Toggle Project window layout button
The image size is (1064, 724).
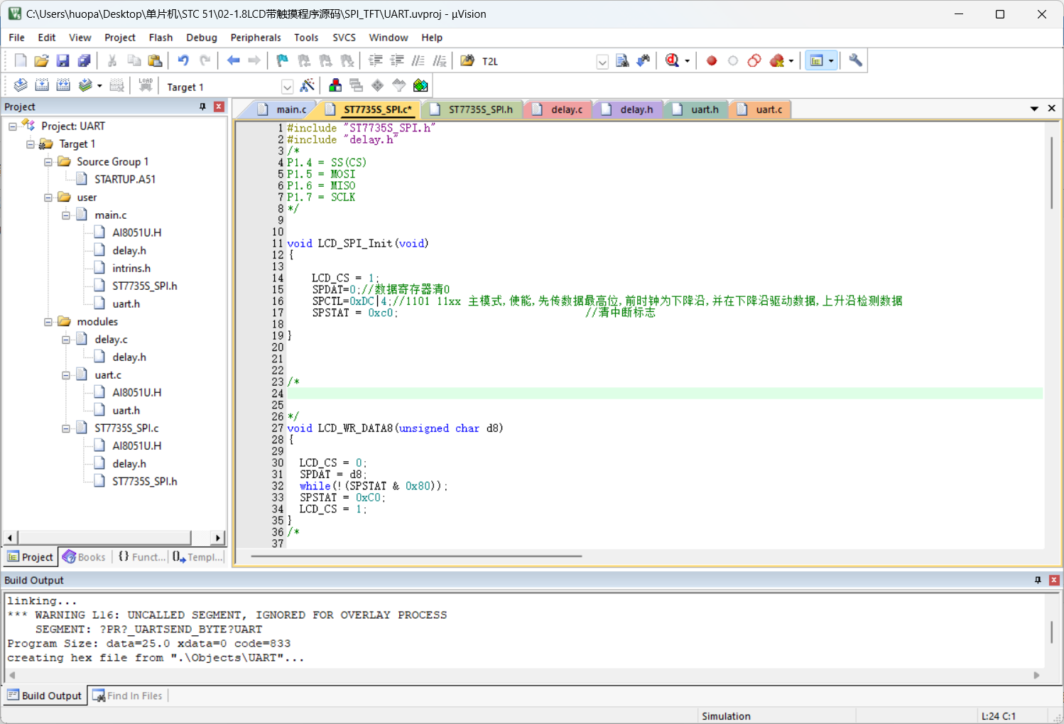click(816, 61)
